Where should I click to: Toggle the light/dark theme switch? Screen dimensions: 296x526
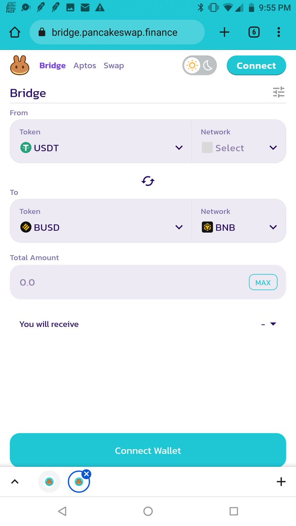pyautogui.click(x=200, y=66)
